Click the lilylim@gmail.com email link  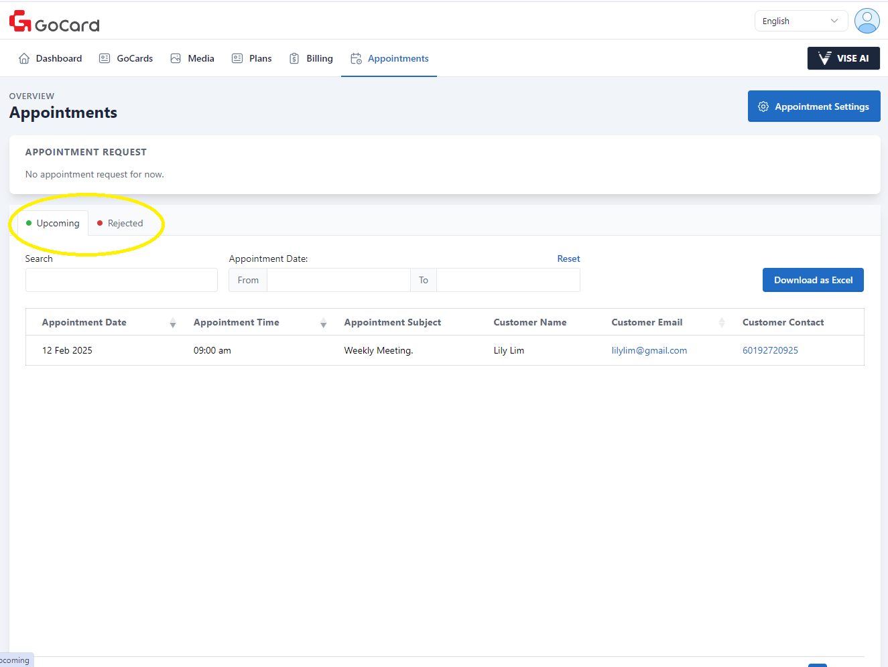(649, 350)
